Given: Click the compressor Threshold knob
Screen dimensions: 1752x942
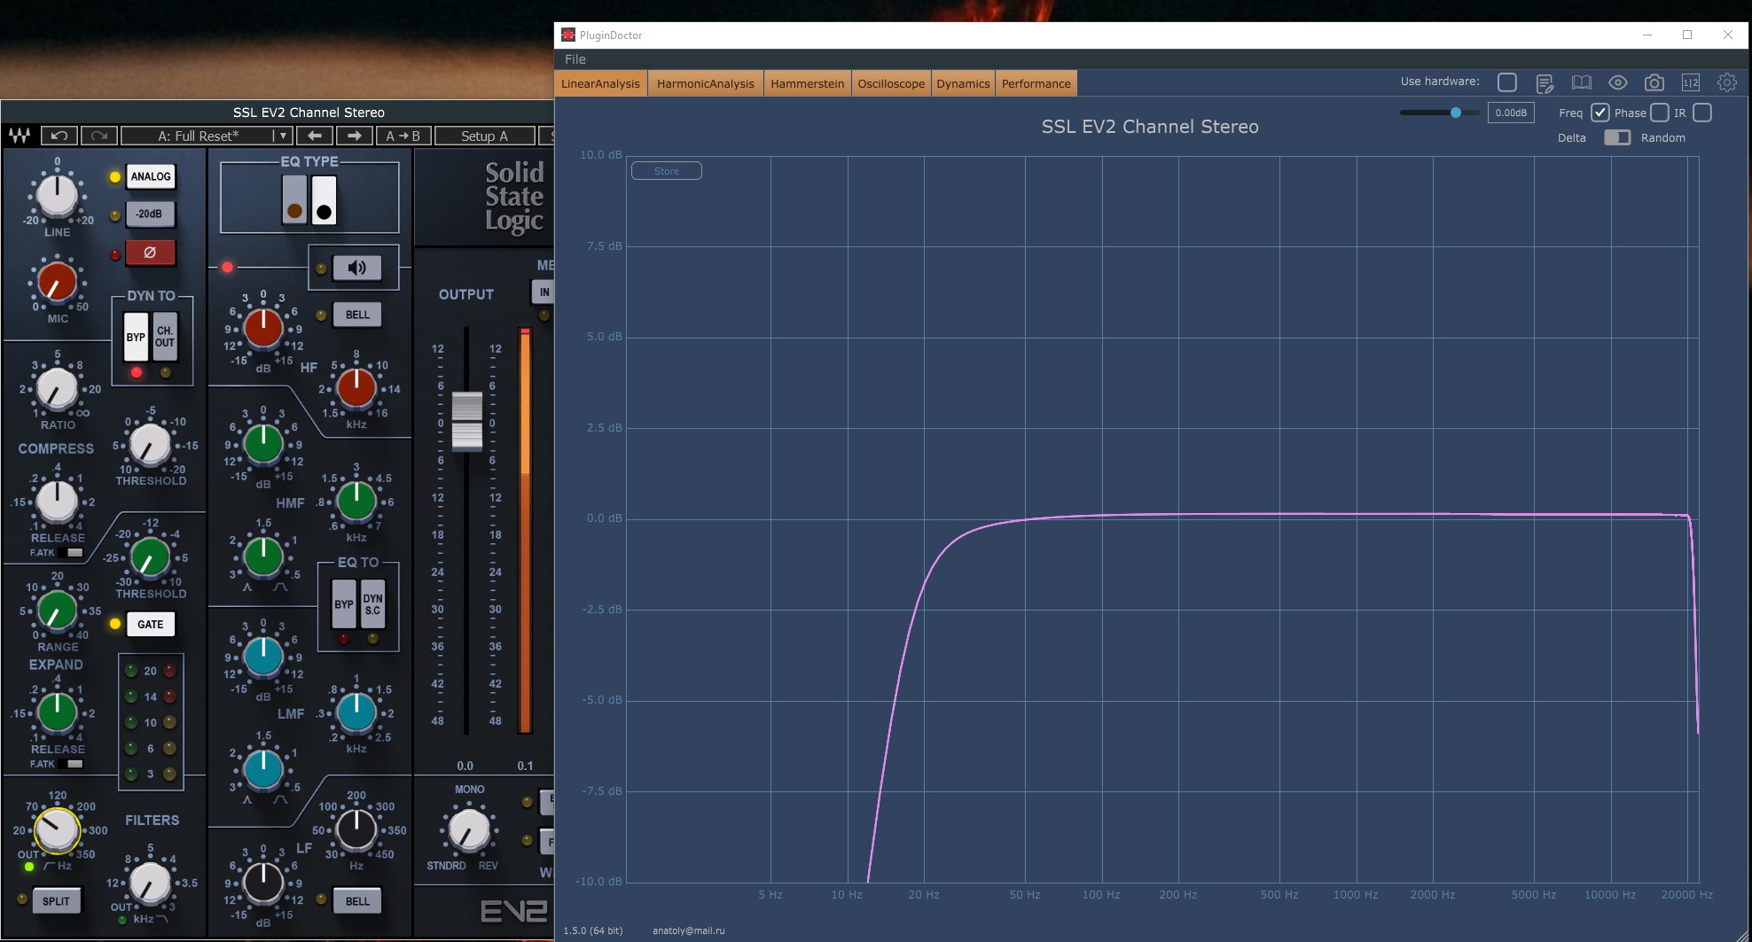Looking at the screenshot, I should coord(150,444).
